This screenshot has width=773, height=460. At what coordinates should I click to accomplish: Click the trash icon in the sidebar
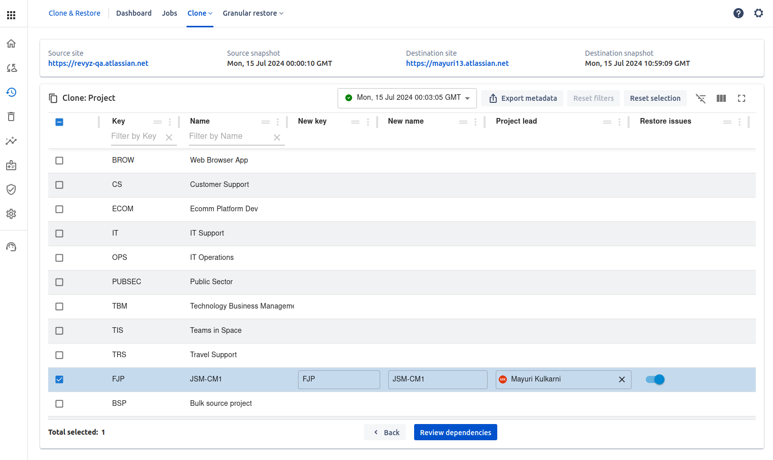click(x=11, y=117)
